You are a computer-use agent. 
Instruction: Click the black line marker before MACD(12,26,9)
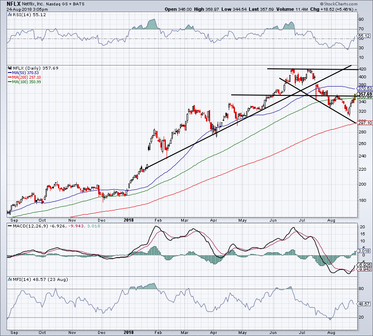pos(10,226)
